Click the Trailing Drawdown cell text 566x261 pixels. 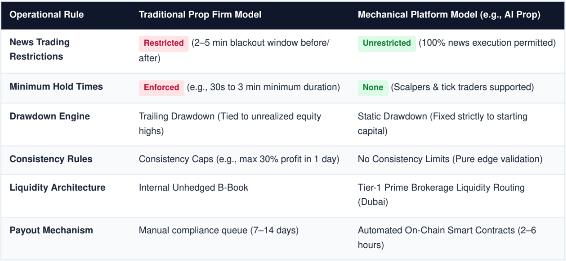click(x=230, y=124)
